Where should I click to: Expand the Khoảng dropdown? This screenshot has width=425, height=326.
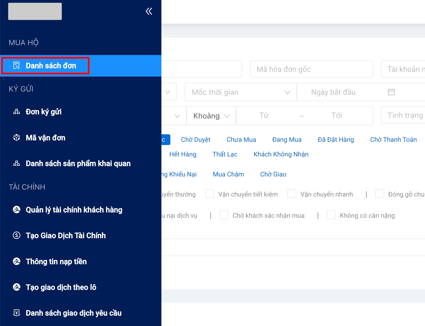pos(211,116)
